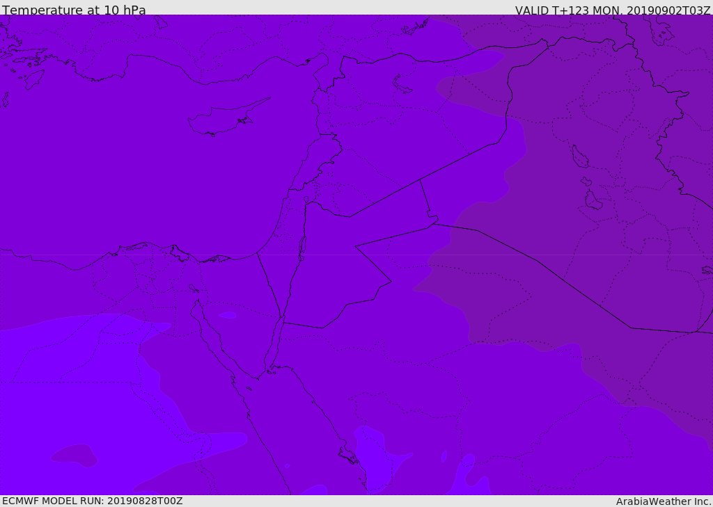Click the Temperature at 10 hPa title

tap(74, 10)
